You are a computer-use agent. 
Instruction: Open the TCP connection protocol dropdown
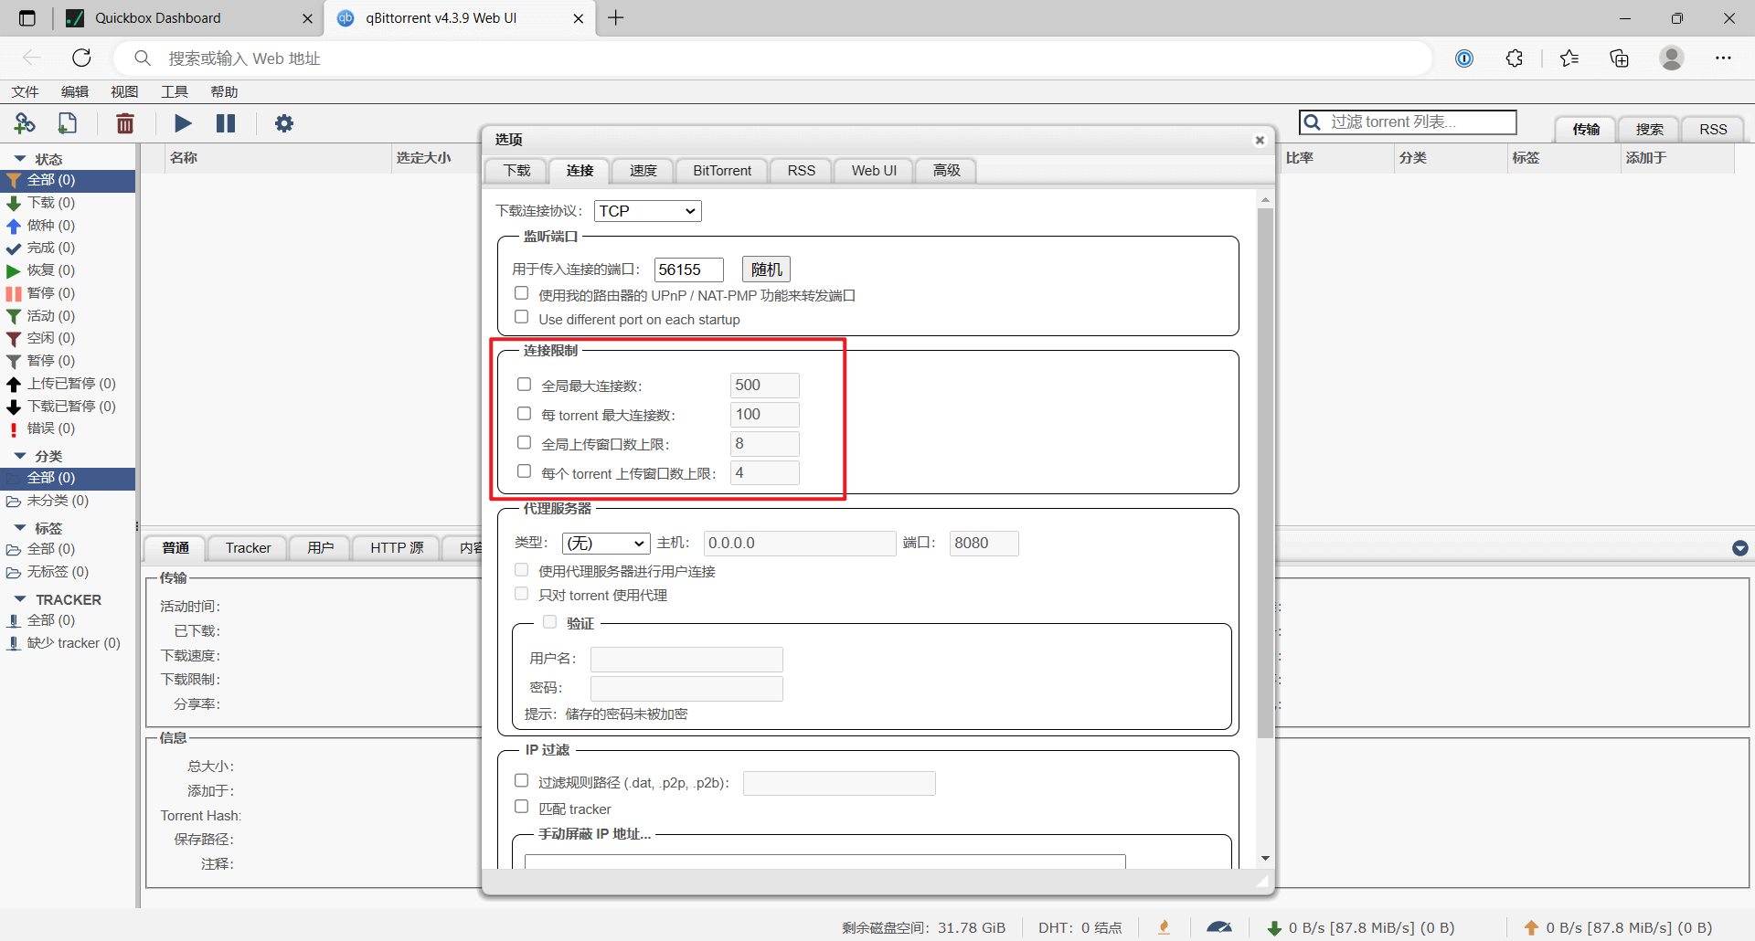pyautogui.click(x=648, y=211)
